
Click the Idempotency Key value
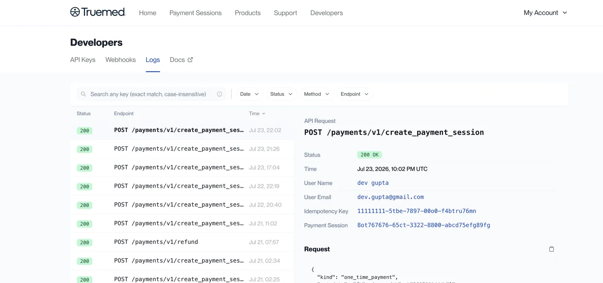416,211
